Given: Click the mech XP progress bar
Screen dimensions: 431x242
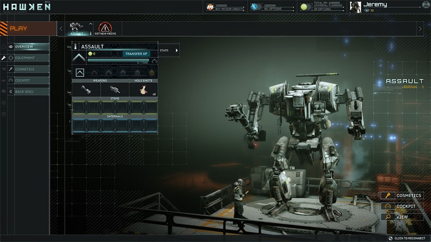Looking at the screenshot, I should pos(118,60).
